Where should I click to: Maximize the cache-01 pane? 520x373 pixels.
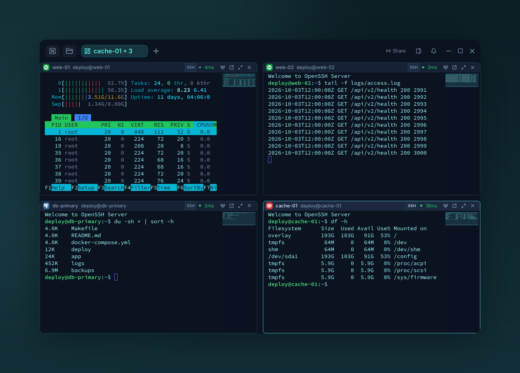tap(463, 206)
